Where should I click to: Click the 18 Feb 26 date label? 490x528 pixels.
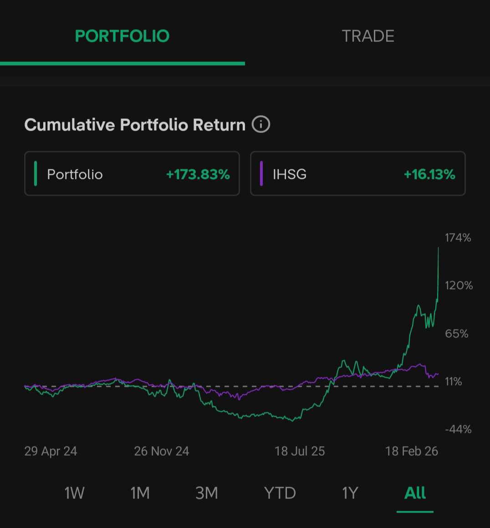click(x=411, y=451)
